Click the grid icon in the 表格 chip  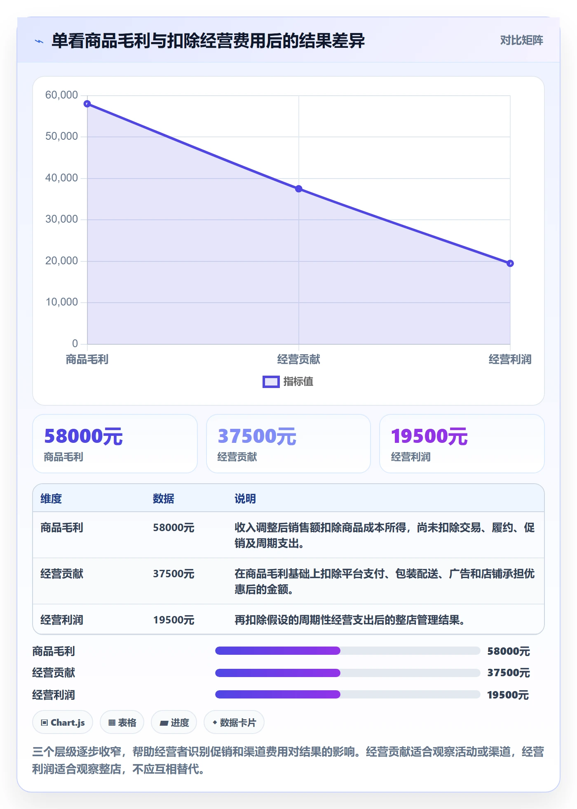(112, 723)
